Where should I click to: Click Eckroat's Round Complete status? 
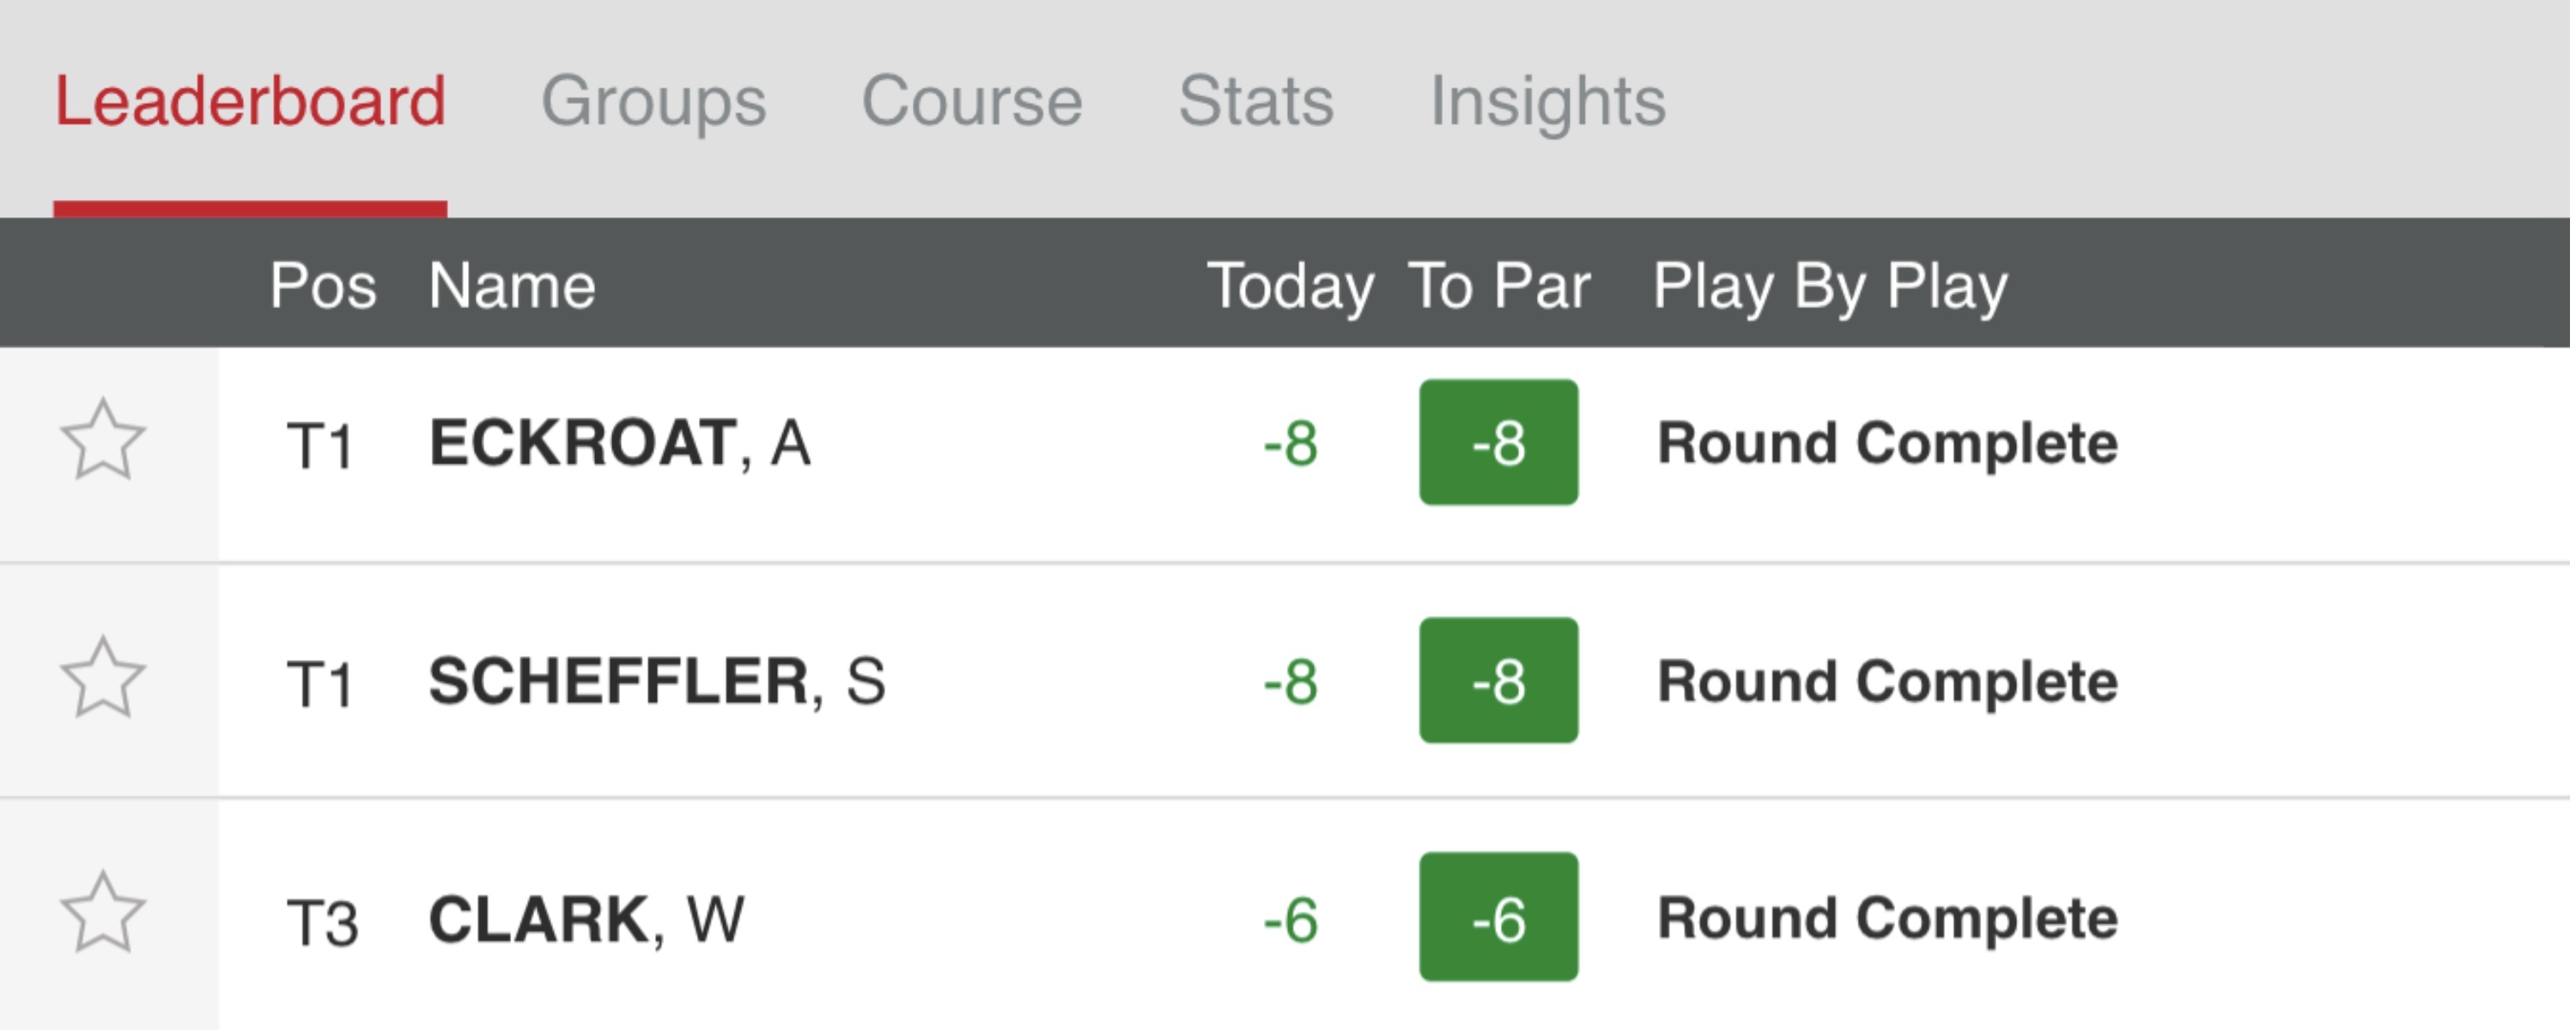[x=1886, y=443]
